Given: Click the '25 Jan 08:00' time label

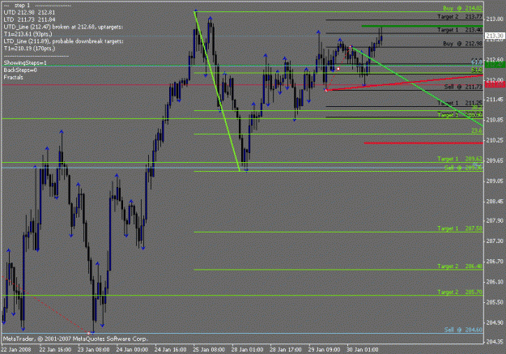Looking at the screenshot, I should pyautogui.click(x=209, y=349).
